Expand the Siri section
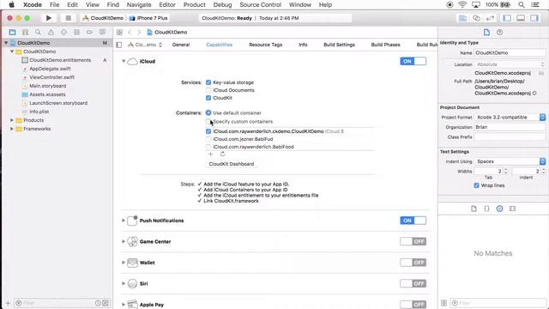The image size is (549, 309). point(124,283)
